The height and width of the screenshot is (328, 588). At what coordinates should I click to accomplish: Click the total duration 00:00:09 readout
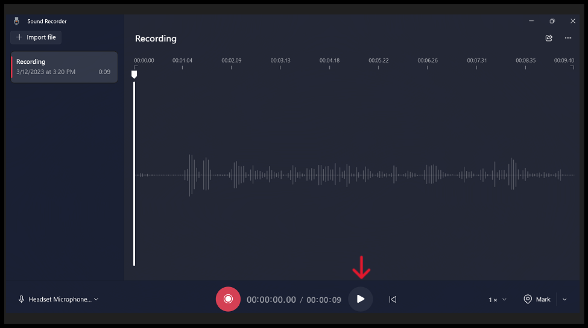point(324,300)
